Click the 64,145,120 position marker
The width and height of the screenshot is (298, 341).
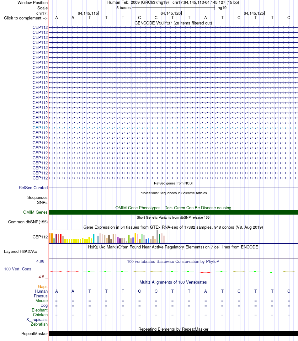pyautogui.click(x=171, y=13)
